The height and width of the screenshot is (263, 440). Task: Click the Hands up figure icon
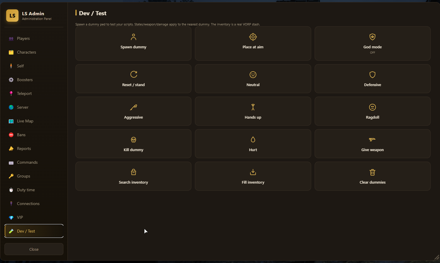tap(253, 107)
